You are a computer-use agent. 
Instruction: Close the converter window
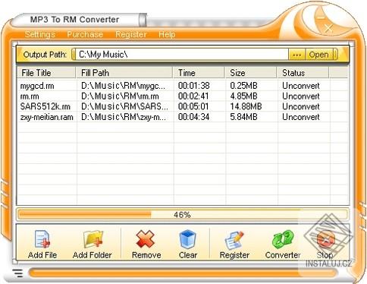[328, 28]
